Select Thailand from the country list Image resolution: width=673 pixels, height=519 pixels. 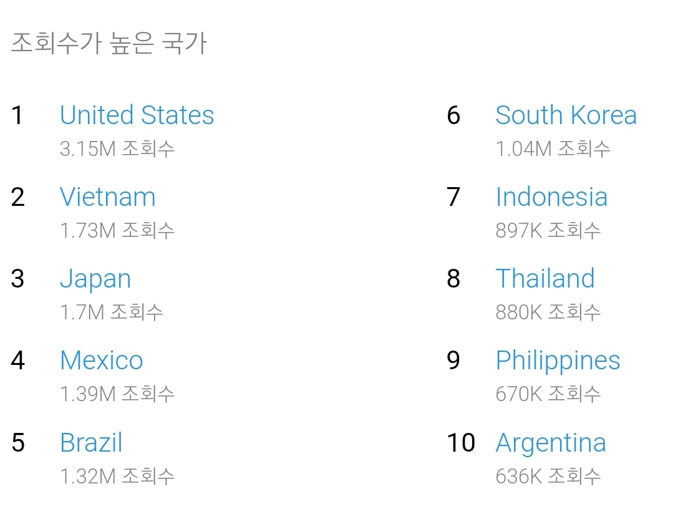click(545, 279)
